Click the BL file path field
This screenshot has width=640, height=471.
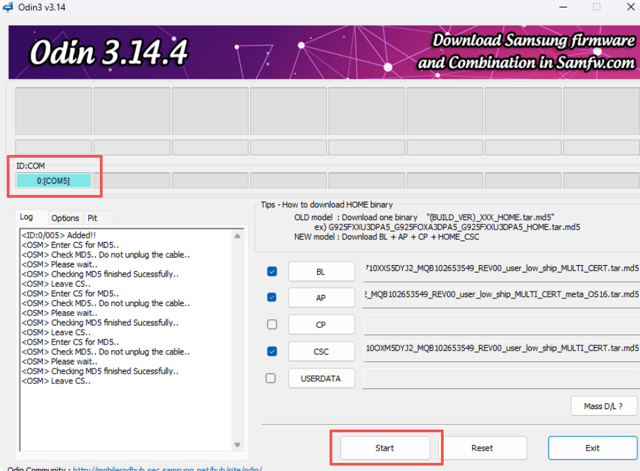501,271
